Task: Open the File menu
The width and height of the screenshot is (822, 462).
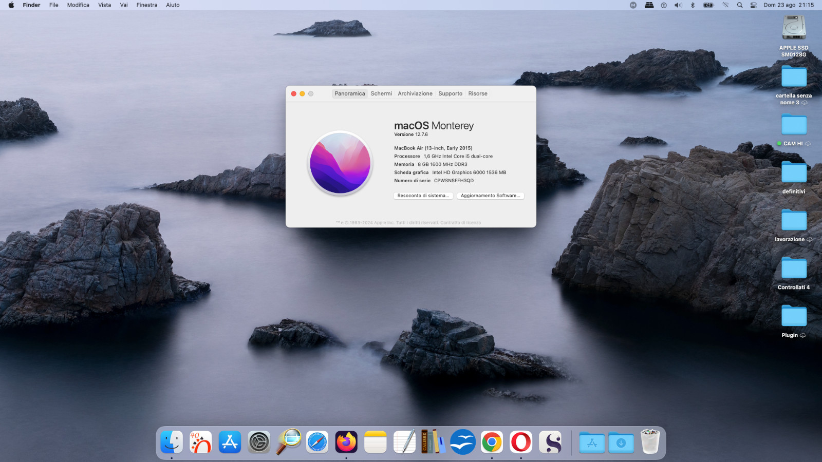Action: coord(54,5)
